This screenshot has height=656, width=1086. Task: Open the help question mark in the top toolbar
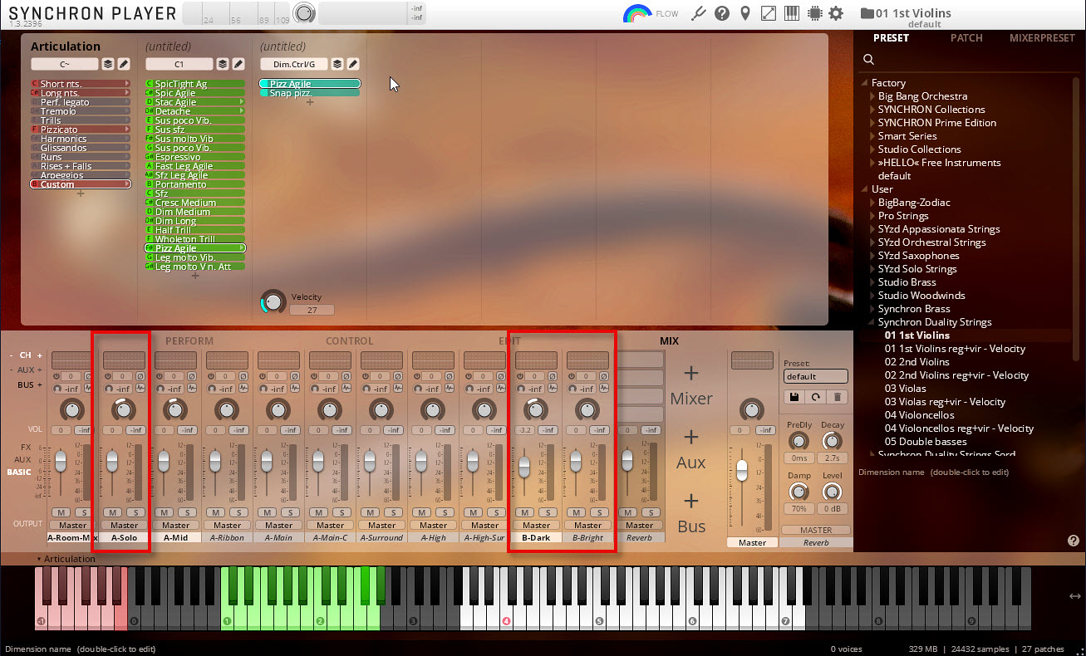722,13
